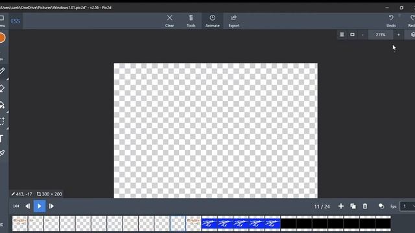Zoom out with the minus button

(362, 34)
